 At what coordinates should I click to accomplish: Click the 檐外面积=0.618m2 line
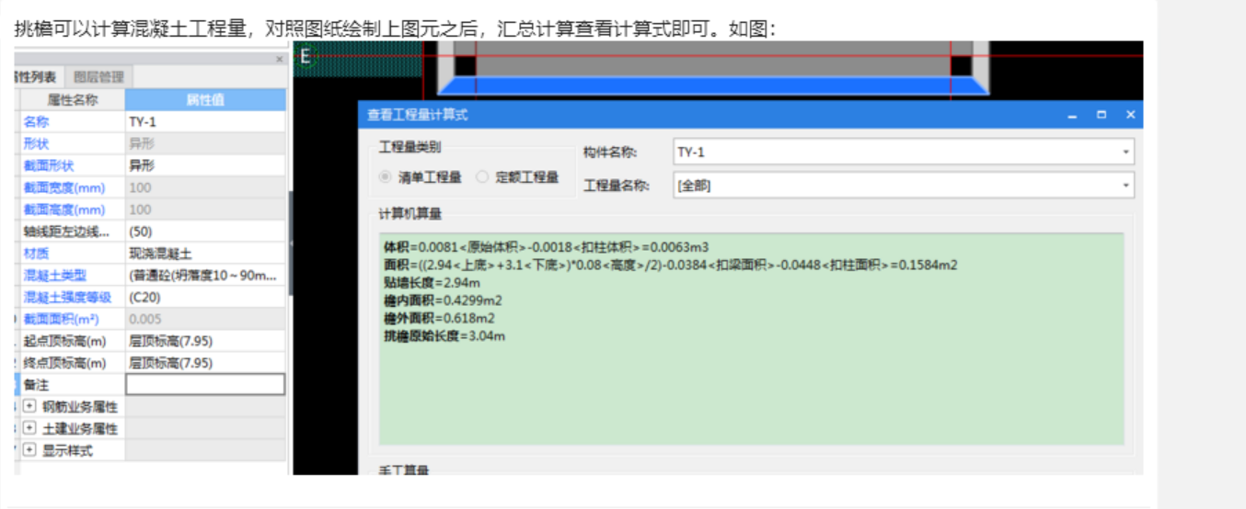[x=439, y=318]
